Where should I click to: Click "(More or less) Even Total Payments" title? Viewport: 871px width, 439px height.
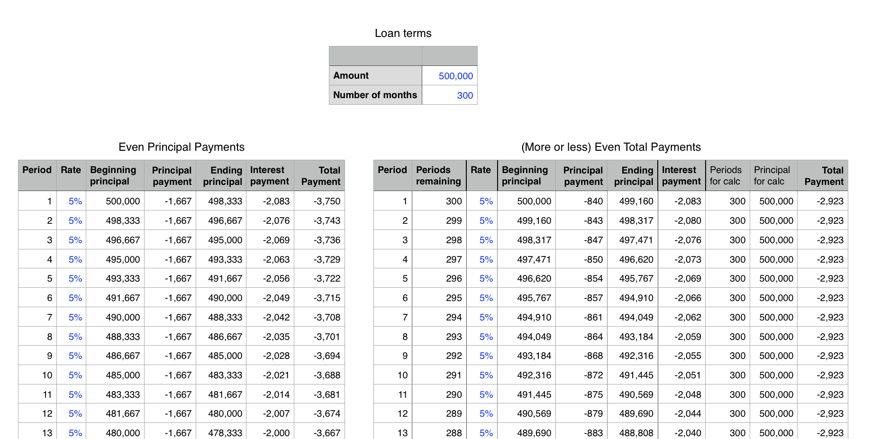click(x=611, y=147)
